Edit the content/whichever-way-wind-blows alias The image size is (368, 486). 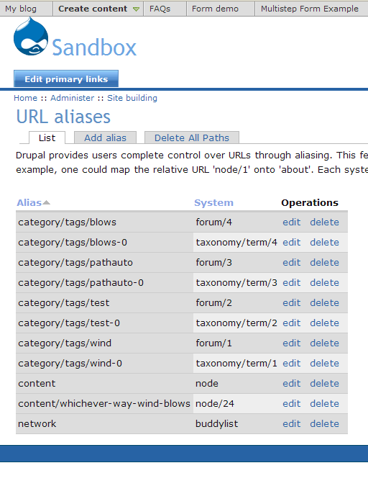(292, 403)
